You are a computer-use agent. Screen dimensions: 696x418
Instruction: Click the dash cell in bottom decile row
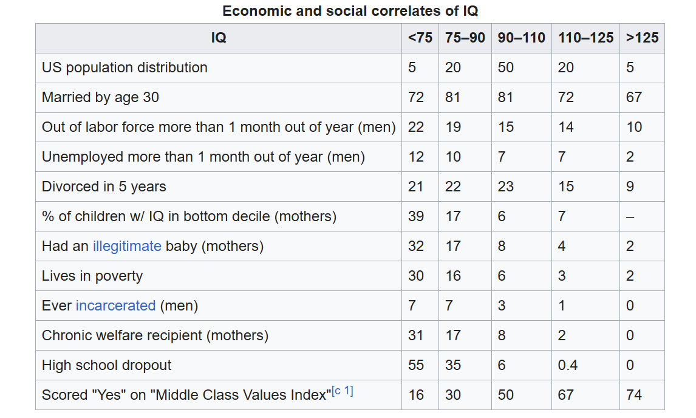(630, 216)
